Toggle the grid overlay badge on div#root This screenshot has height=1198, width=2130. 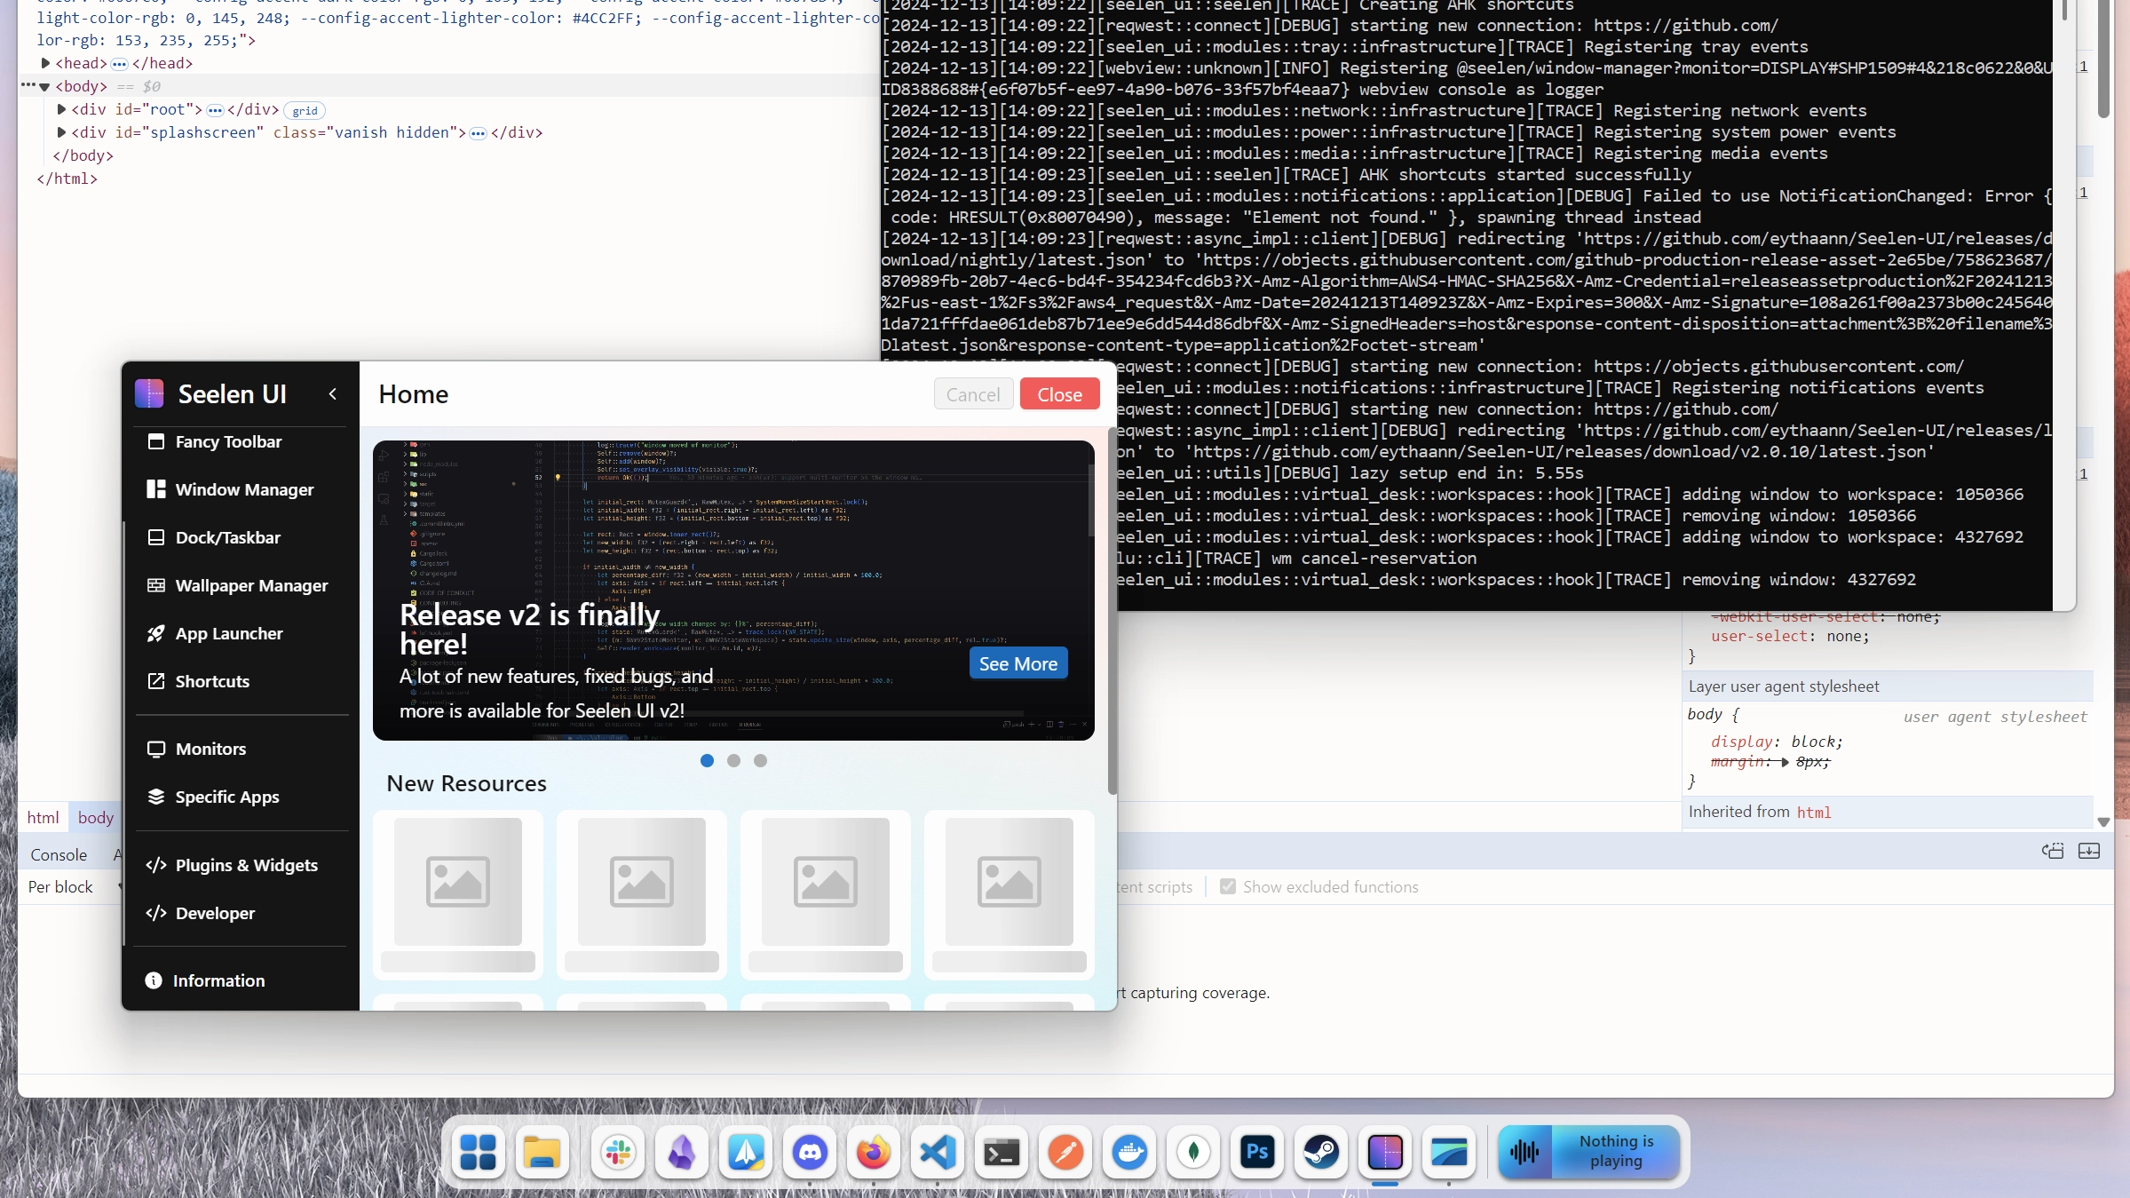pos(305,110)
